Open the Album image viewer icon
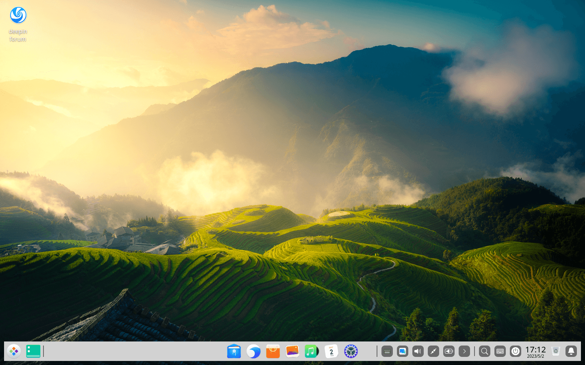 [292, 351]
